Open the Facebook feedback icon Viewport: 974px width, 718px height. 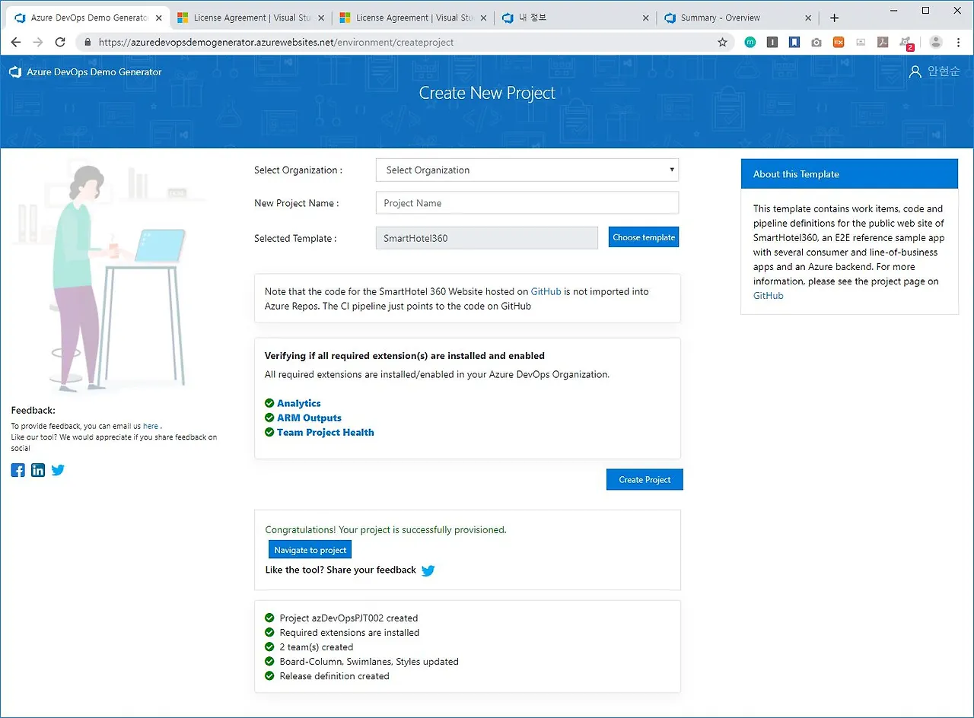[x=18, y=470]
